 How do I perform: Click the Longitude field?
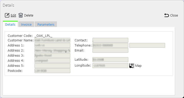point(110,66)
